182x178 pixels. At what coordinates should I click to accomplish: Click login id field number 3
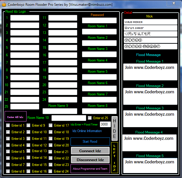point(25,33)
